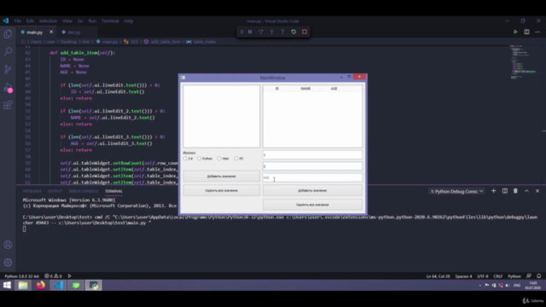Open the Windows Start button

7,285
